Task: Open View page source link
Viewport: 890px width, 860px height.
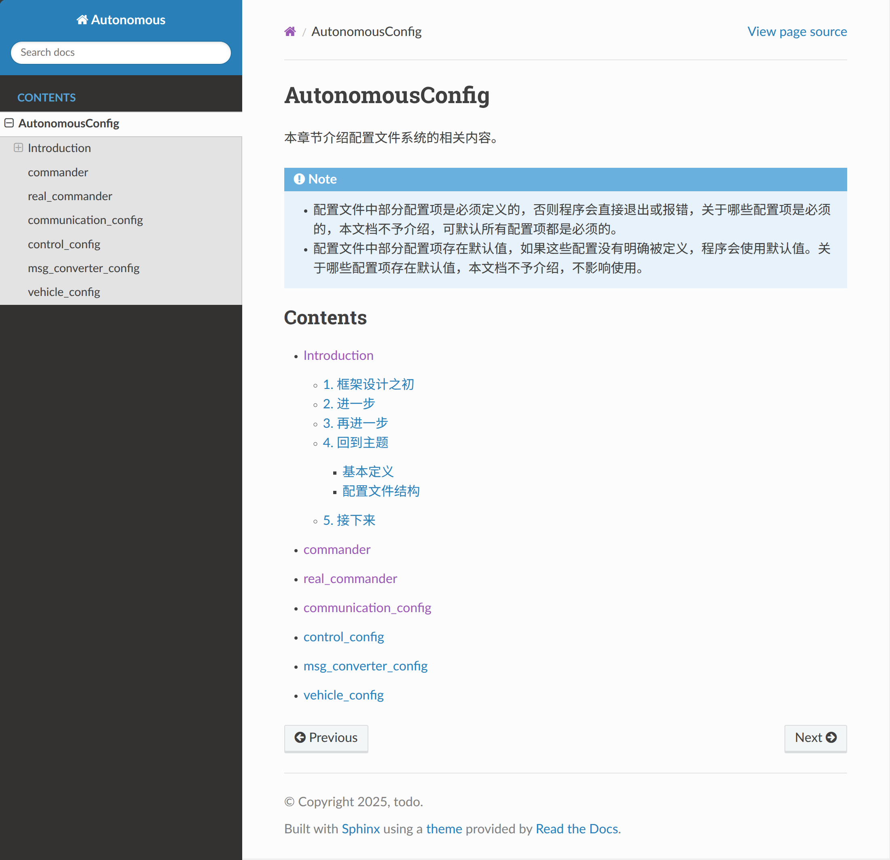Action: tap(797, 31)
